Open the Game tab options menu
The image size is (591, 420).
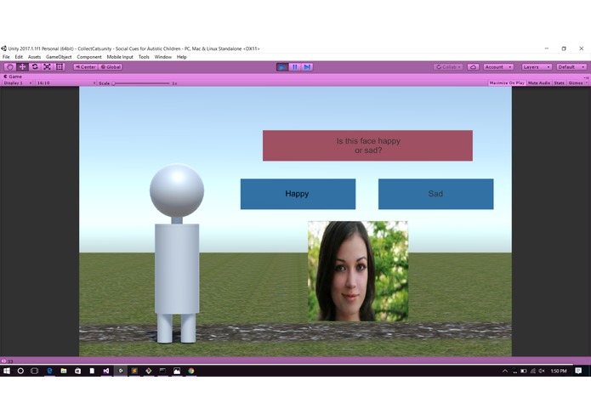click(x=586, y=77)
